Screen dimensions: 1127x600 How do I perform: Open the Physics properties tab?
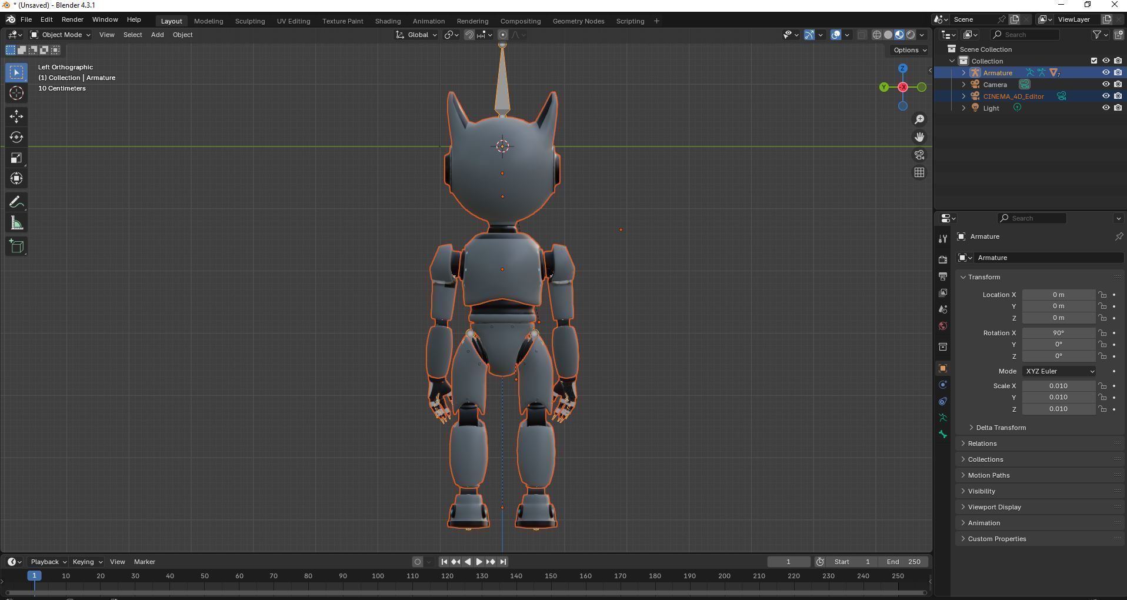tap(943, 385)
